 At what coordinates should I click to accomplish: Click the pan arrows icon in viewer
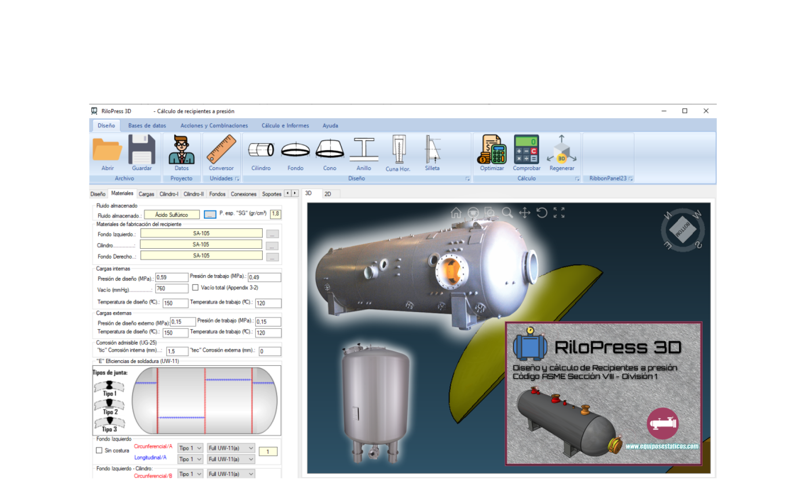[x=525, y=213]
